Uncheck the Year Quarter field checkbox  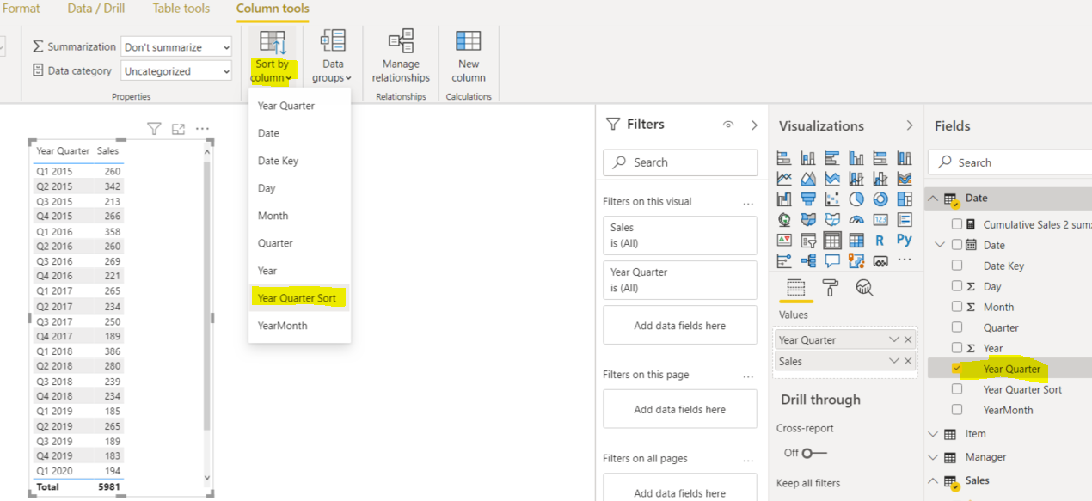click(957, 368)
